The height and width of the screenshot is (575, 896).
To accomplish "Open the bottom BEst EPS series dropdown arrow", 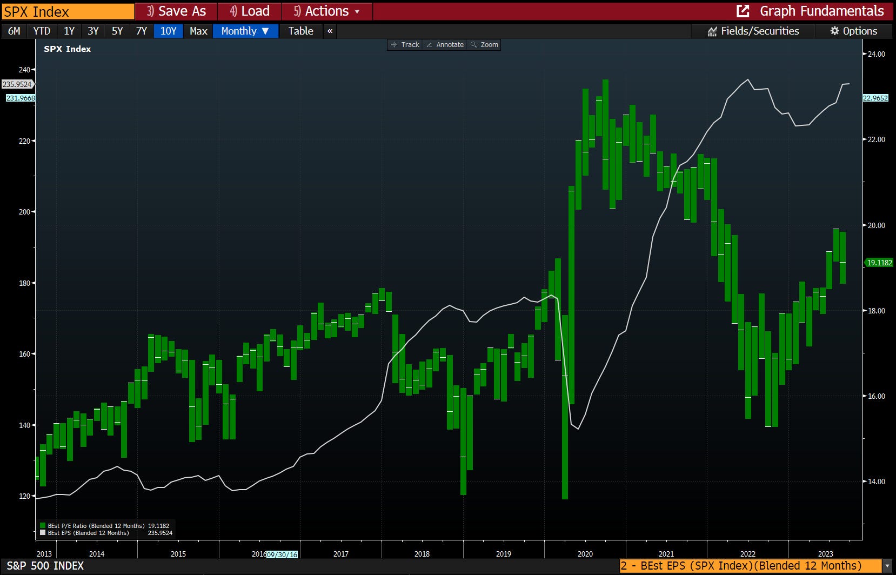I will [x=887, y=566].
